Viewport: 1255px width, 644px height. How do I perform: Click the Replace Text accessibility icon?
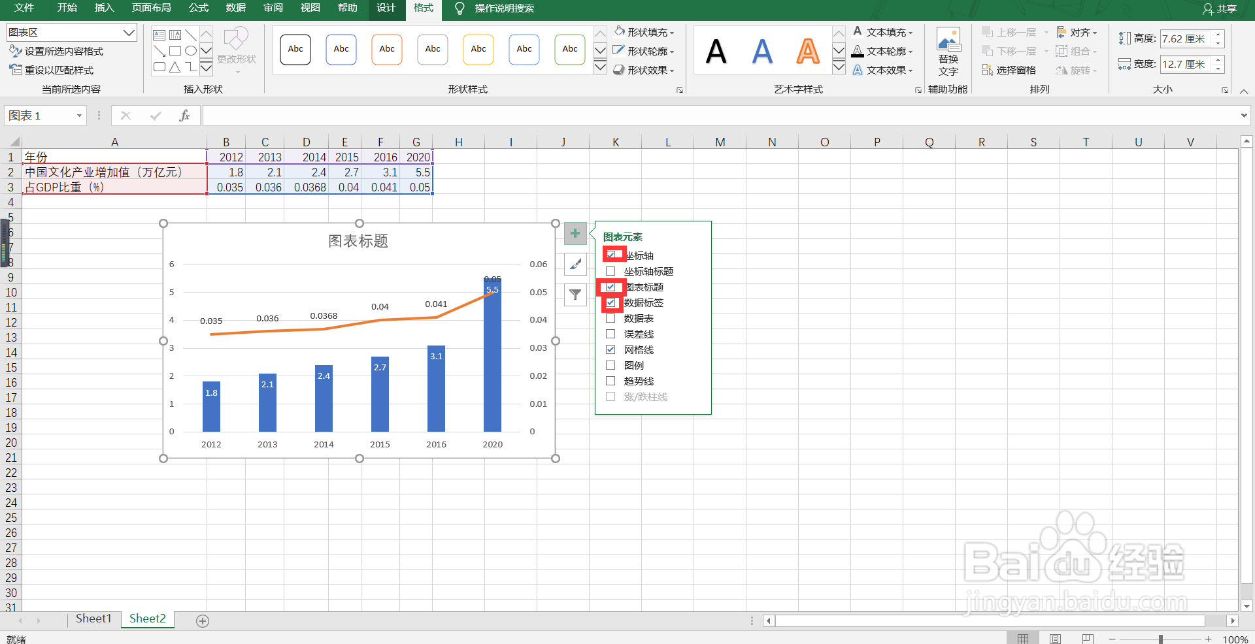point(948,52)
